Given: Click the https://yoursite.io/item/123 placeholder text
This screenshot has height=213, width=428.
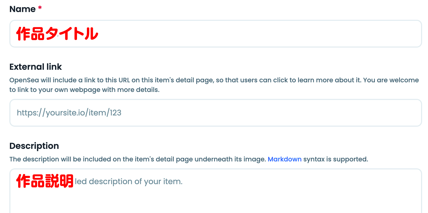Looking at the screenshot, I should coord(69,113).
